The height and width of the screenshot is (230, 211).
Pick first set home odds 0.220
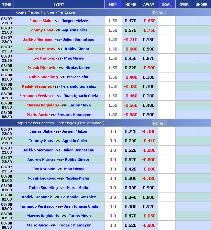click(130, 132)
